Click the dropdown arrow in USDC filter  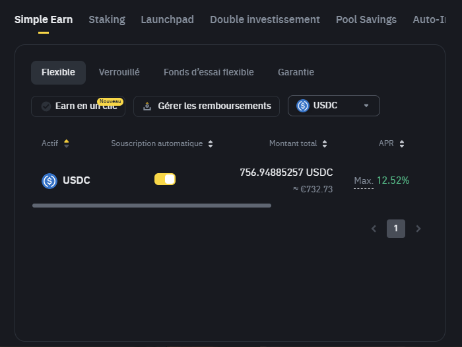(x=366, y=106)
